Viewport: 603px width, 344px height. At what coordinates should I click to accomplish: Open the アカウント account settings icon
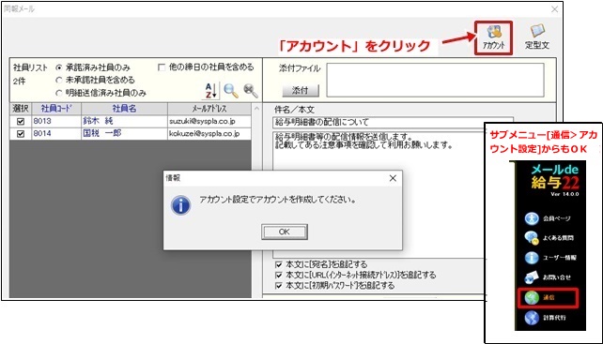click(493, 37)
